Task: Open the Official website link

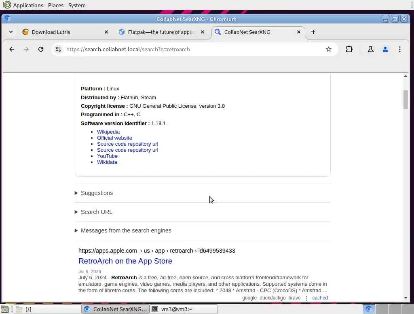Action: click(114, 138)
